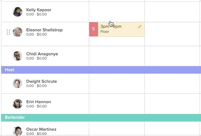Open Eleanor Shellstrop's avatar photo
This screenshot has width=201, height=136.
coord(18,32)
